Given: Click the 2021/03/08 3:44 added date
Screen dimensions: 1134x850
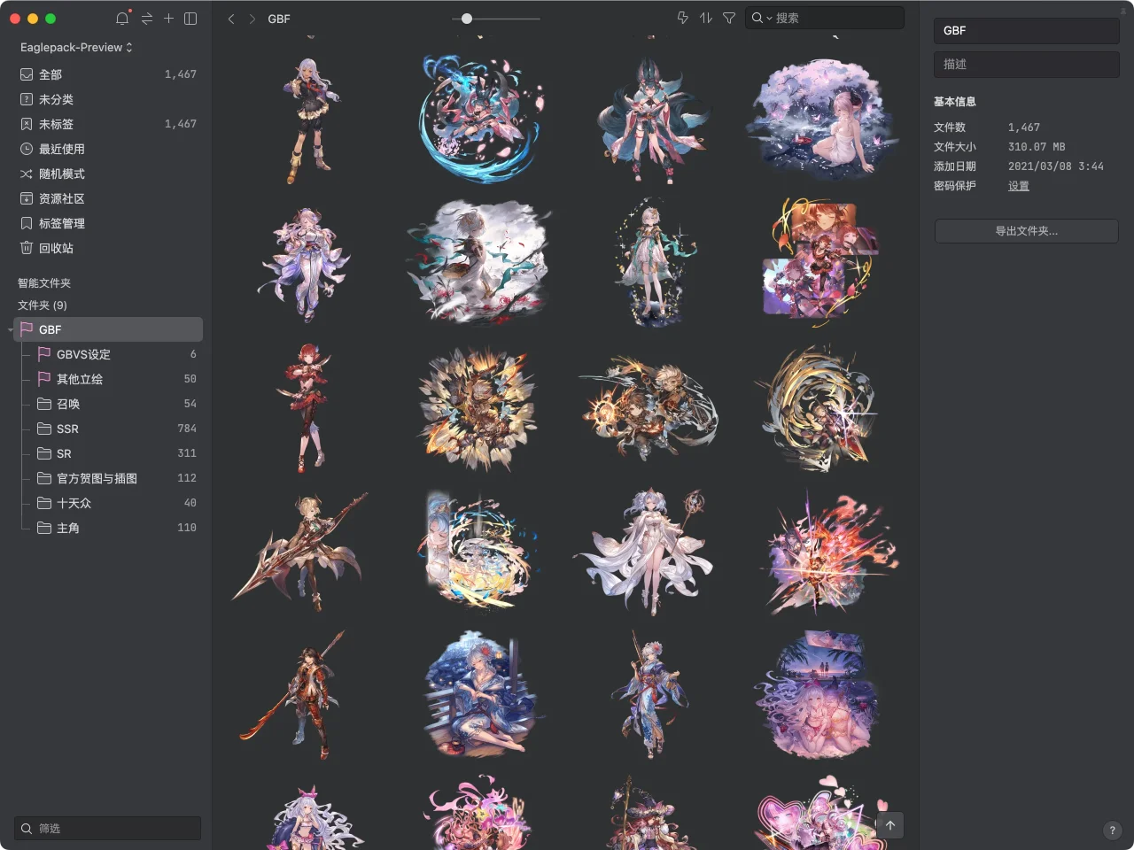Looking at the screenshot, I should click(1056, 166).
